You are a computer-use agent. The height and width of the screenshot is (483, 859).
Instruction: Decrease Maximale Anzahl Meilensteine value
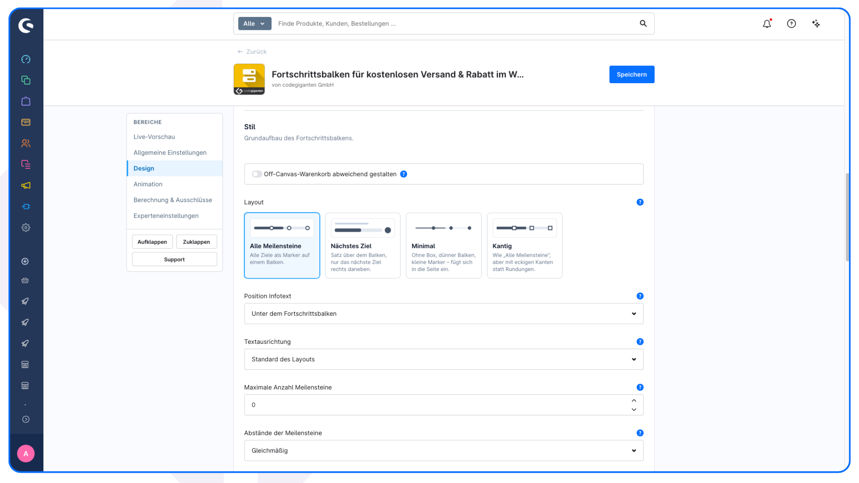coord(634,410)
